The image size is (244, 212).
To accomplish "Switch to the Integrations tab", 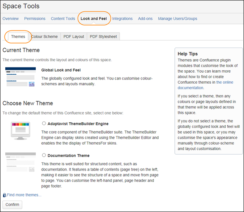I will (122, 19).
